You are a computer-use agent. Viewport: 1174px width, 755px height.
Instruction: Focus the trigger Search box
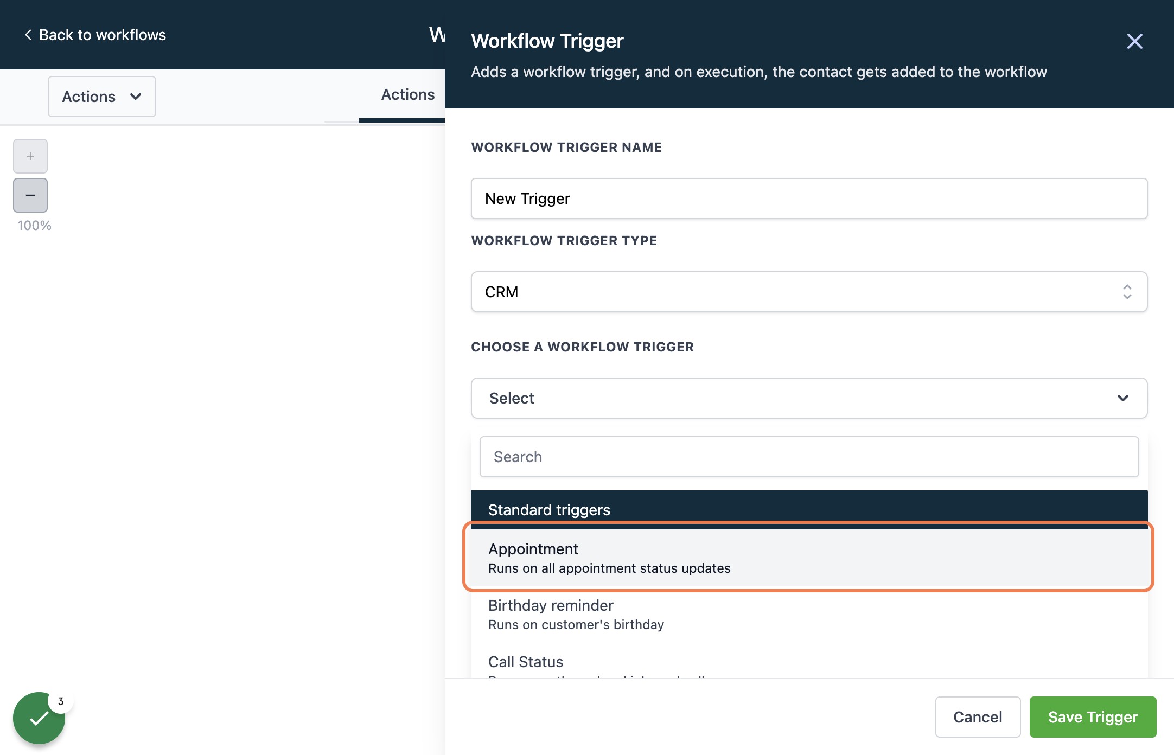809,457
